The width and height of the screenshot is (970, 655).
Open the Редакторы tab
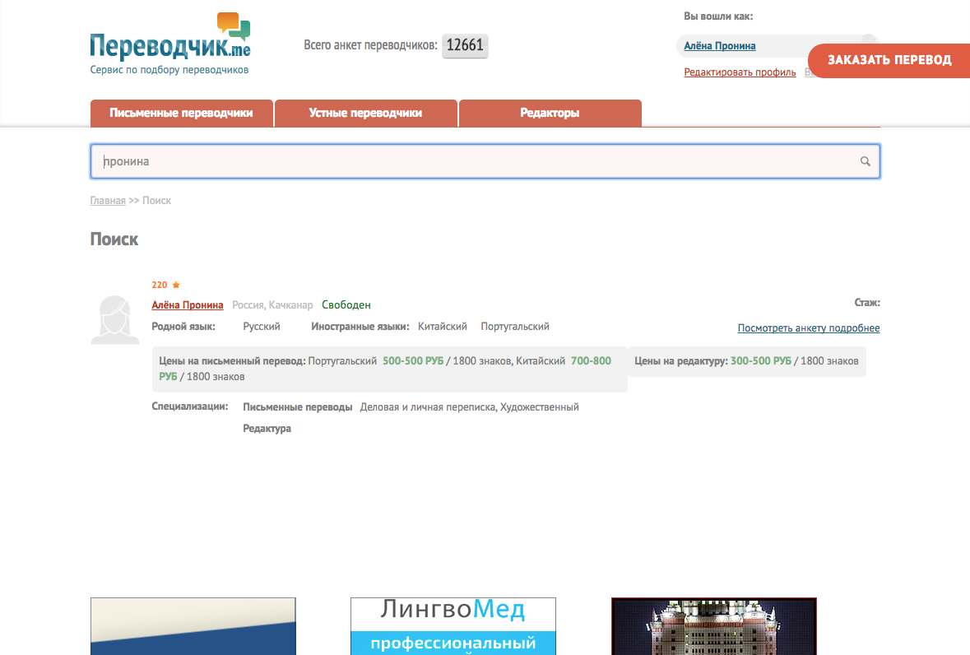coord(550,114)
